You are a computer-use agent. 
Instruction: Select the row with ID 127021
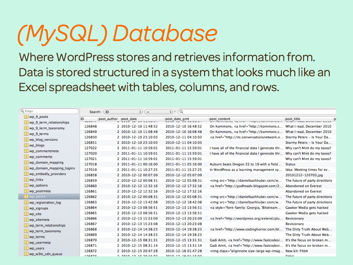[x=208, y=159]
